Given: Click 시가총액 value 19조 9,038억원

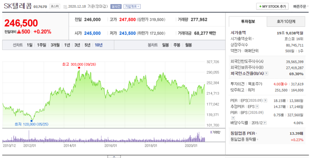Looking at the screenshot, I should click(290, 33).
